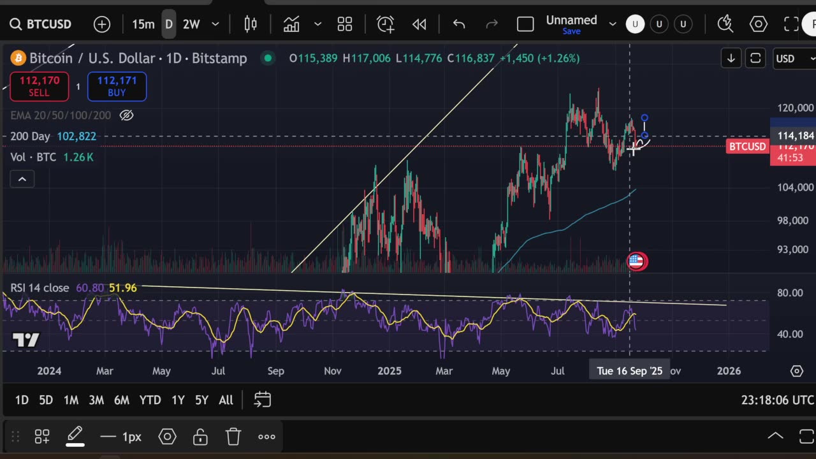The image size is (816, 459).
Task: Click the first U user avatar
Action: coord(635,24)
